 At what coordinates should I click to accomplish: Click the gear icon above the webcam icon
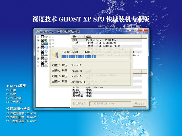point(46,58)
